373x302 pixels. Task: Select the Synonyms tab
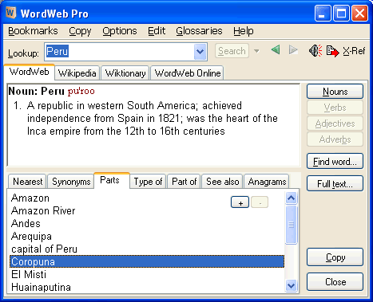click(71, 182)
